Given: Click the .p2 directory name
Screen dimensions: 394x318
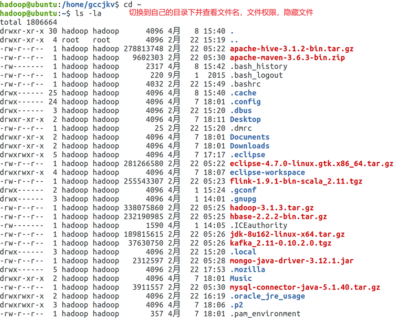Looking at the screenshot, I should [x=236, y=305].
